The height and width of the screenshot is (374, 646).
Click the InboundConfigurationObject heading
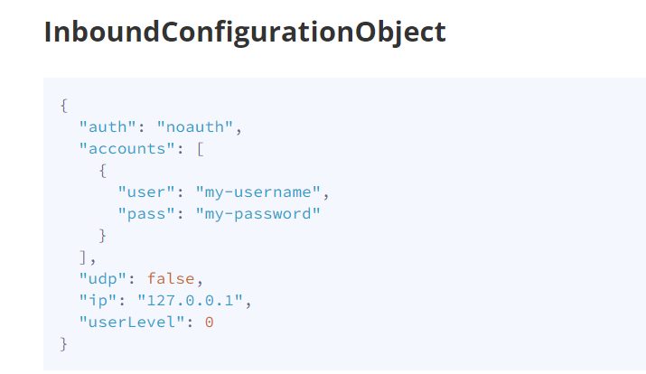point(244,32)
